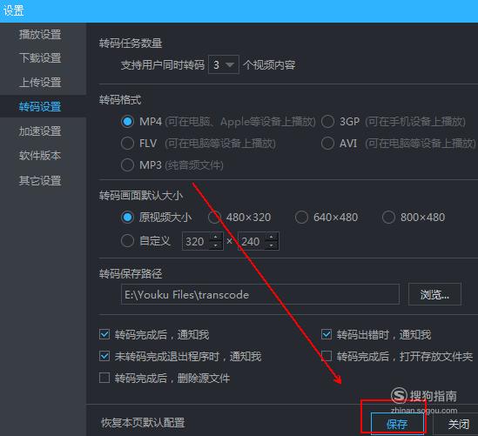This screenshot has height=436, width=478.
Task: Click the transcode save path field
Action: pyautogui.click(x=260, y=294)
